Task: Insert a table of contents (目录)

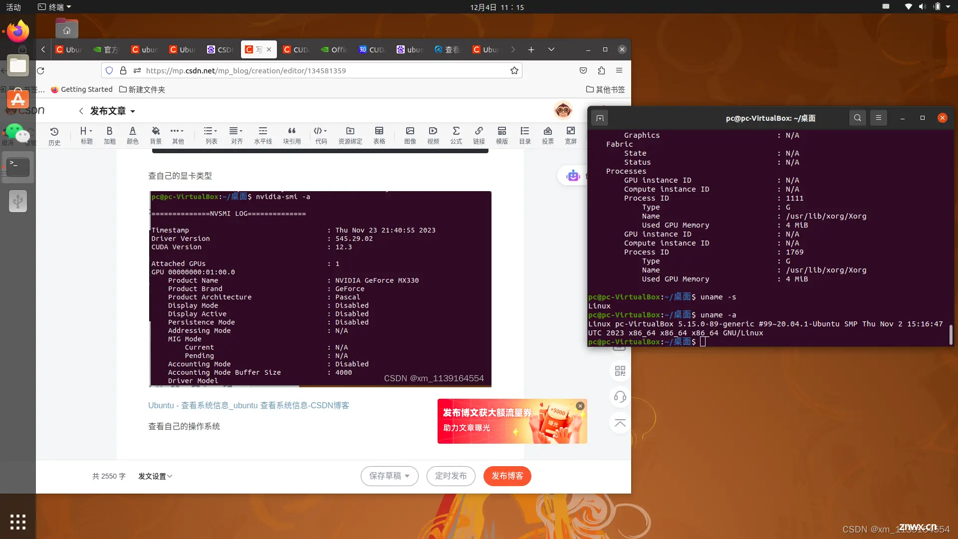Action: [525, 136]
